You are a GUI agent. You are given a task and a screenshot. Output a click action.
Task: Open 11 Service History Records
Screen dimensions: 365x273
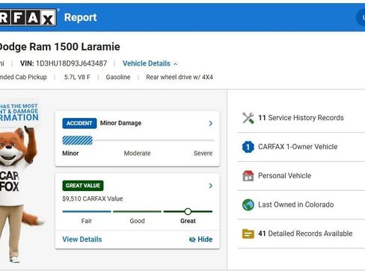tap(301, 118)
